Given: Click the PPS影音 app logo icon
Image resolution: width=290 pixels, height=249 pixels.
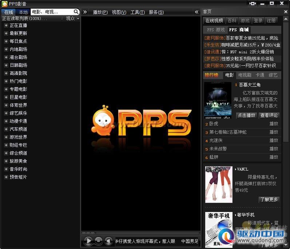Looking at the screenshot, I should tap(4, 4).
